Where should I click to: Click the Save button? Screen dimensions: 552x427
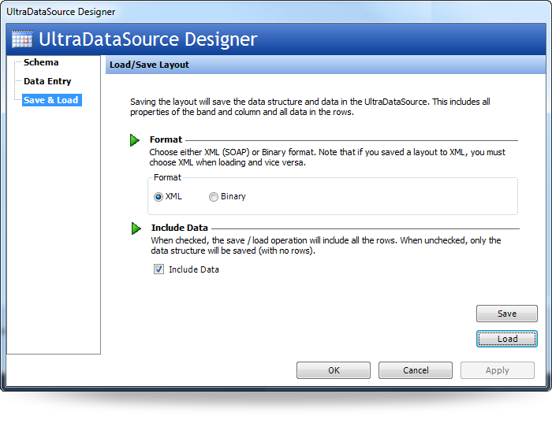pyautogui.click(x=507, y=314)
